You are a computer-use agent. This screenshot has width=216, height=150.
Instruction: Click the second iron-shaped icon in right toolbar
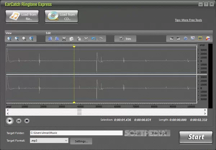click(x=179, y=38)
